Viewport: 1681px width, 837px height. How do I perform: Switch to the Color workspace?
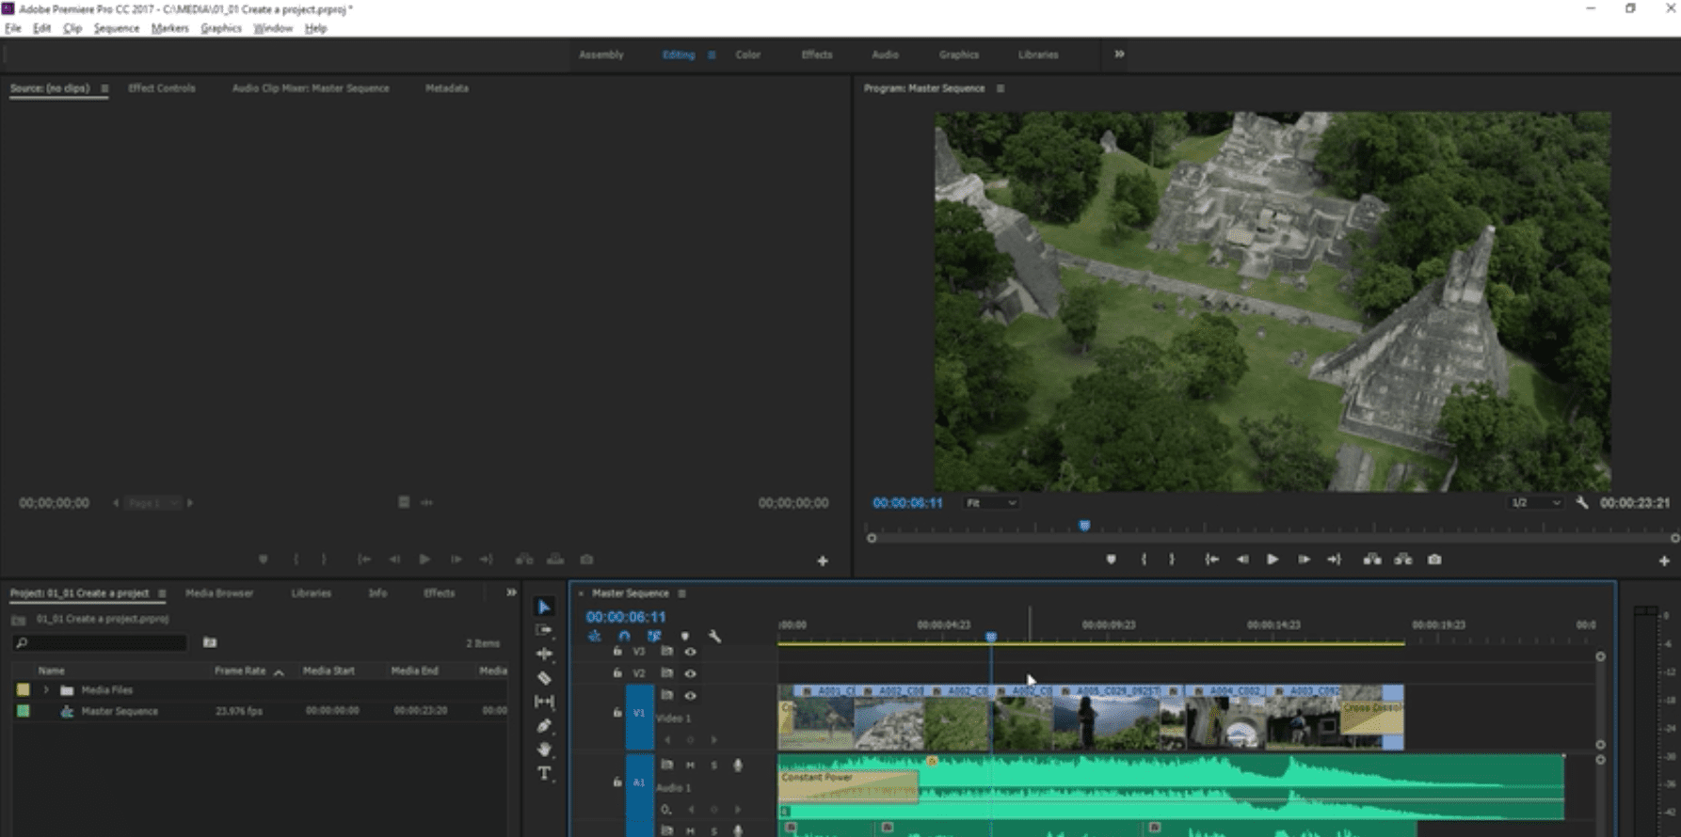pyautogui.click(x=747, y=55)
